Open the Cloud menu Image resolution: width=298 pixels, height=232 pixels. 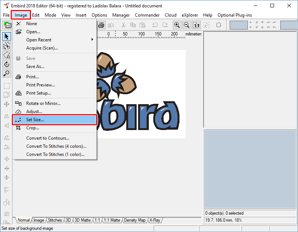tap(171, 15)
